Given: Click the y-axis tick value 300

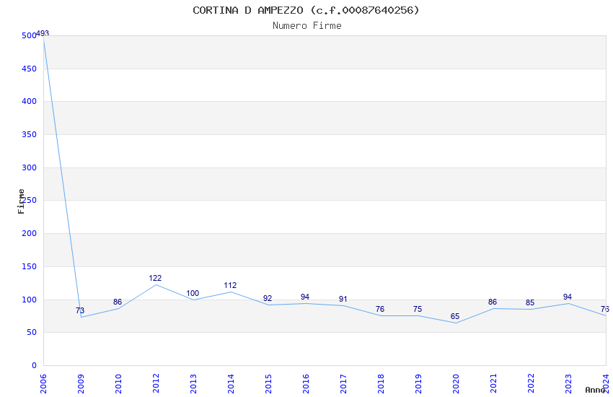Looking at the screenshot, I should 30,167.
